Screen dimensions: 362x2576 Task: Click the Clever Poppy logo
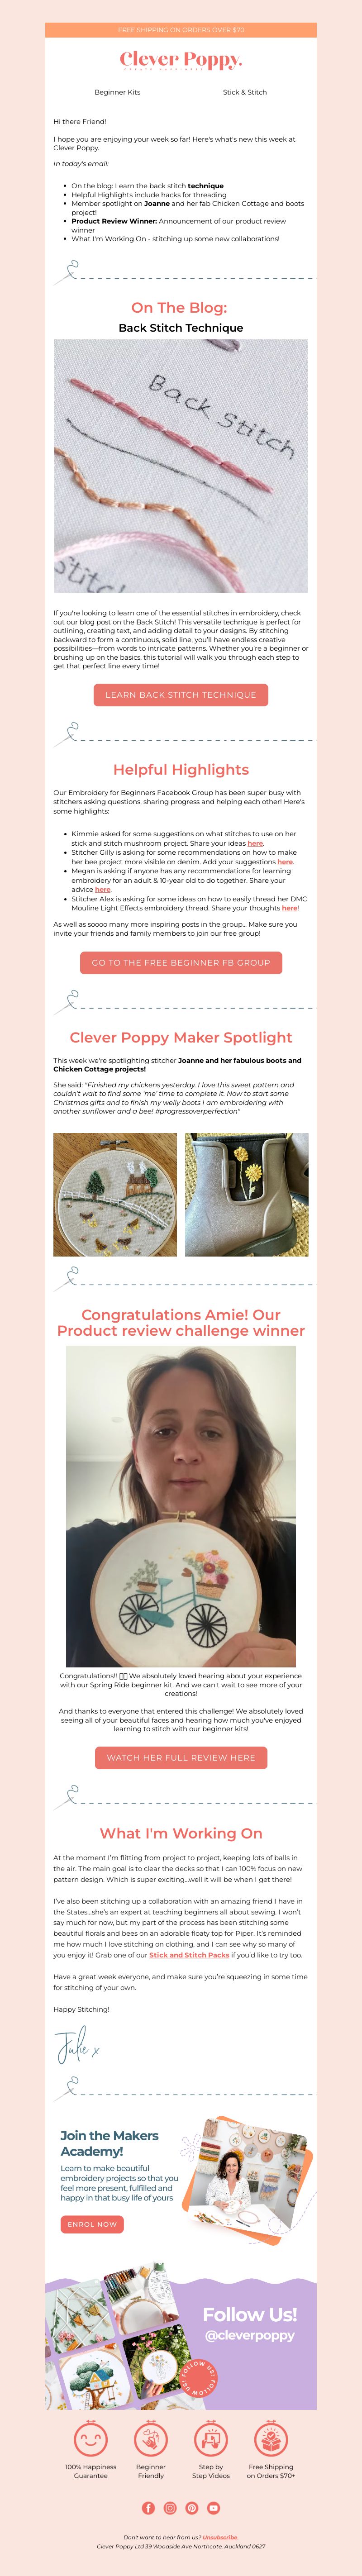pyautogui.click(x=181, y=61)
